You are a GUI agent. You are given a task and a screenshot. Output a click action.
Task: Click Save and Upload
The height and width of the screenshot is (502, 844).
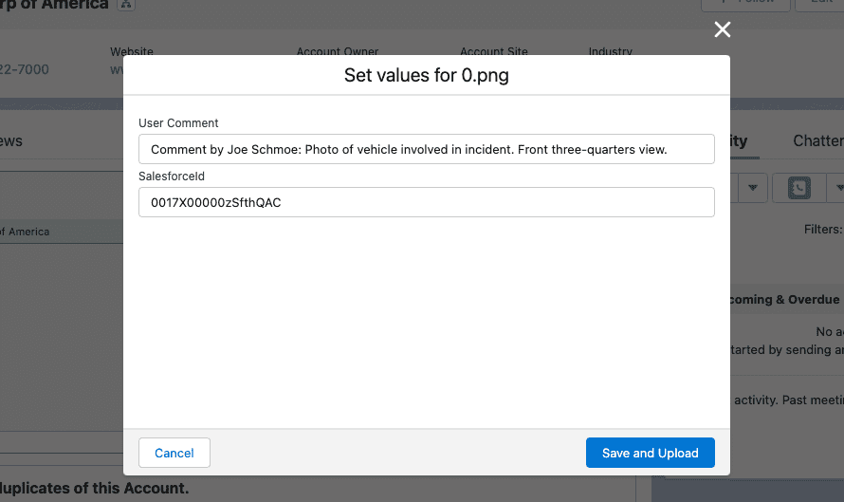click(x=650, y=453)
